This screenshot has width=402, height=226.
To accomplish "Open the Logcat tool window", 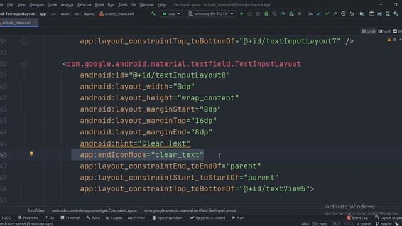I will click(x=114, y=218).
